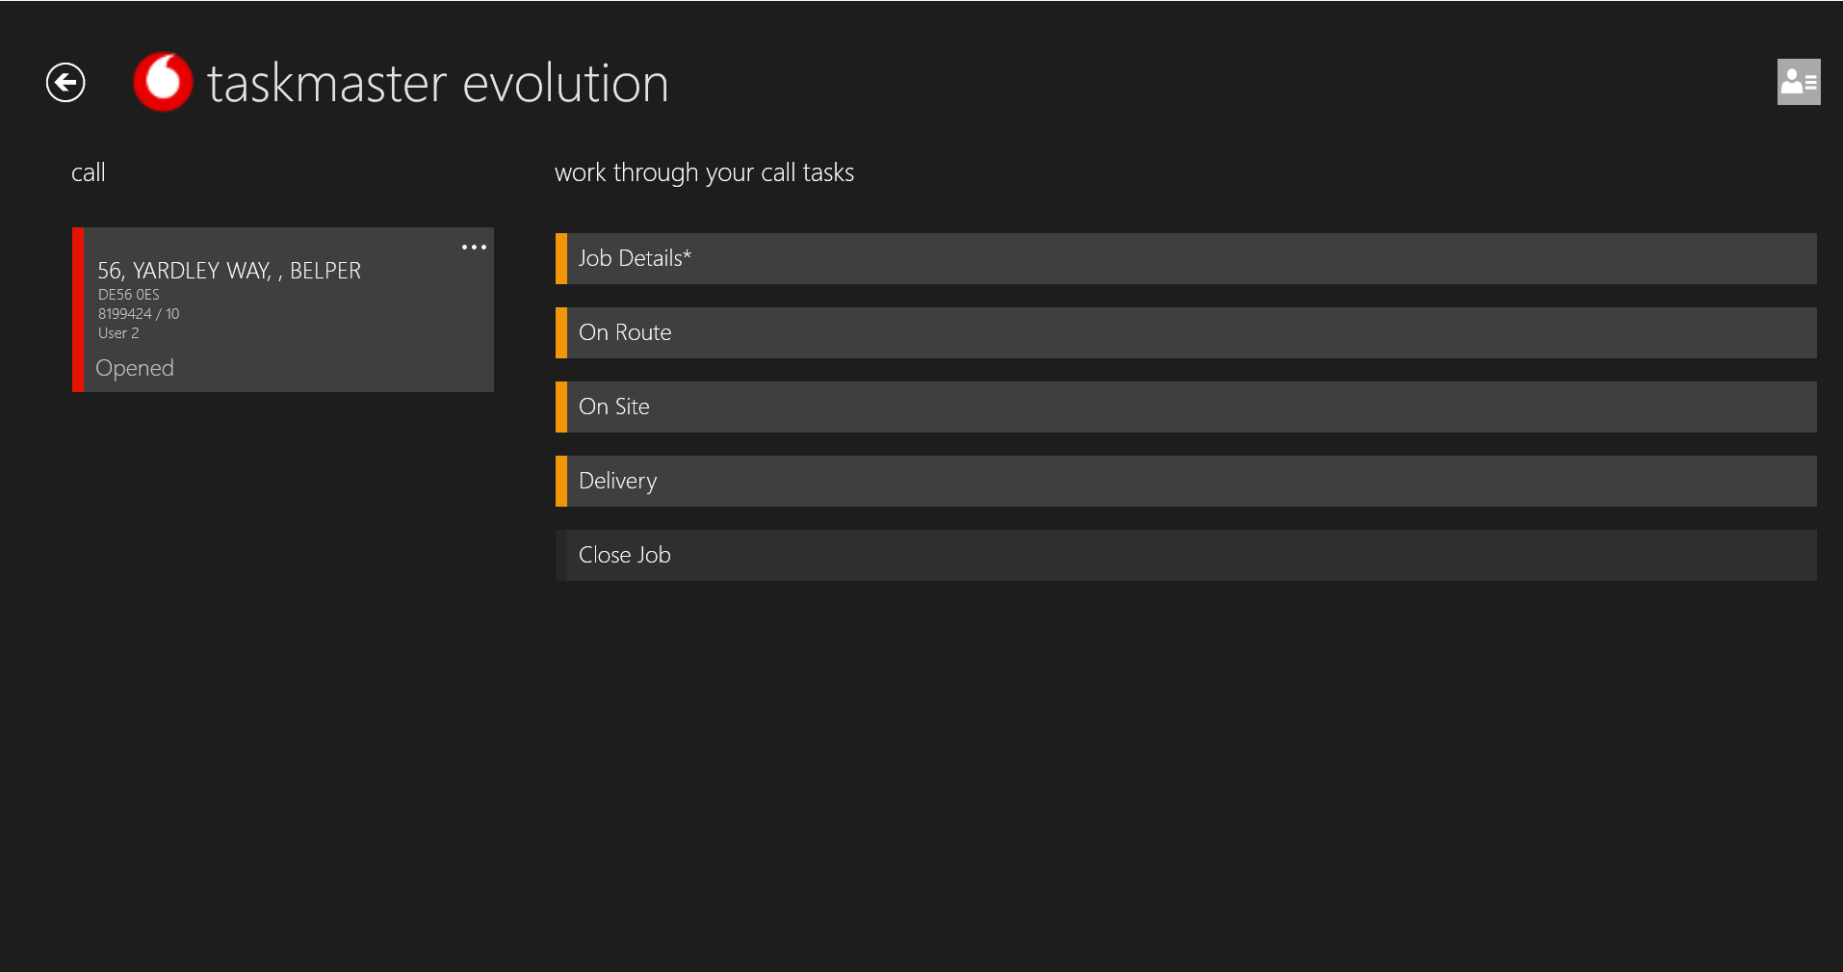Screen dimensions: 1843x972
Task: Click the red status bar on the call card
Action: click(78, 309)
